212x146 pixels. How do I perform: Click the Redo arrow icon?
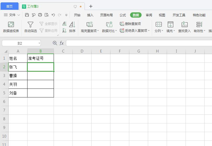point(59,15)
